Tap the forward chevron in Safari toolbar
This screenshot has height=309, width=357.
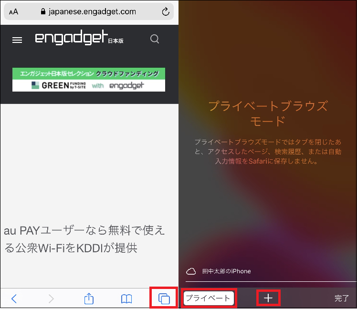click(51, 299)
